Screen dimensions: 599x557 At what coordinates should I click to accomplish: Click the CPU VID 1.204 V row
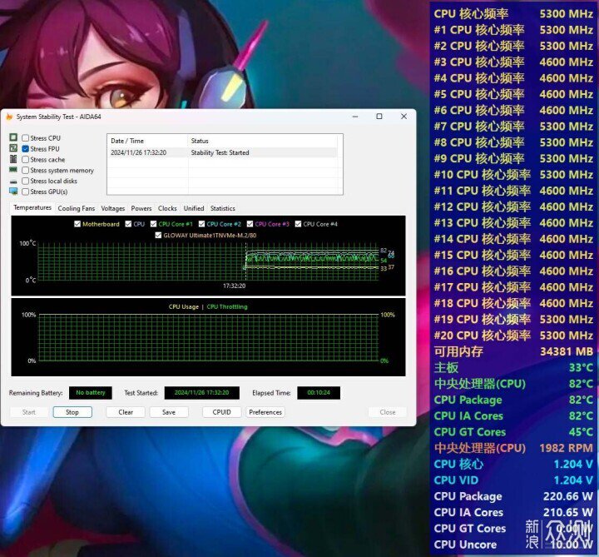(x=513, y=480)
